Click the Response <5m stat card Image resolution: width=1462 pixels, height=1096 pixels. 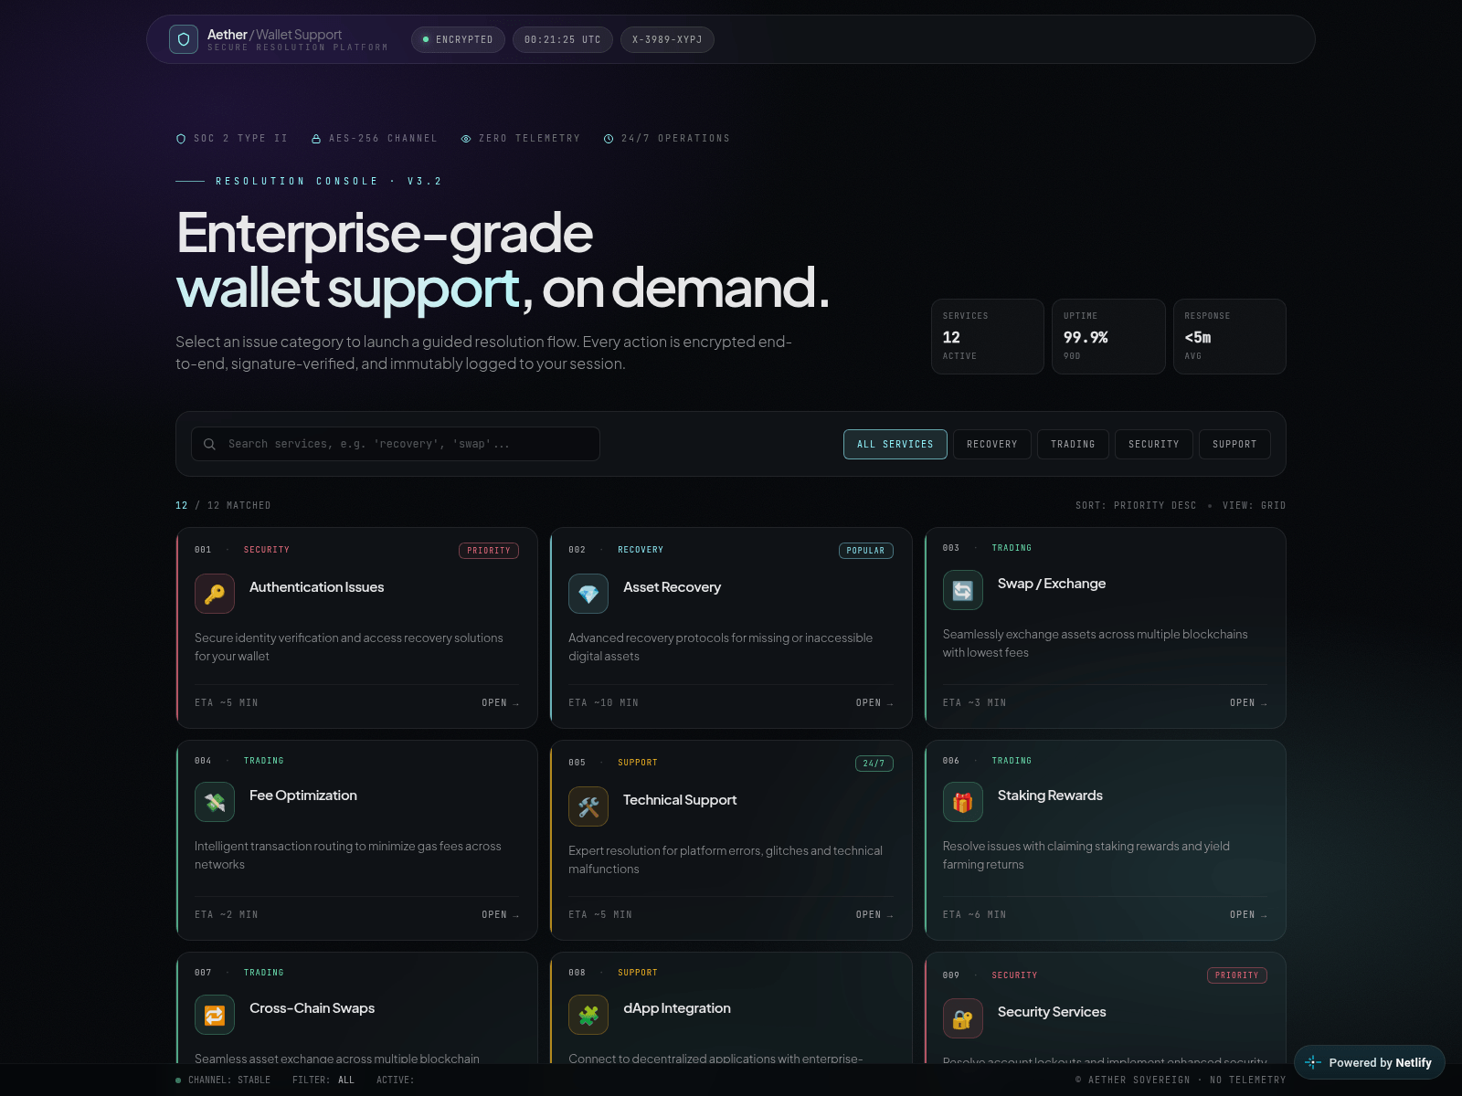[1230, 336]
